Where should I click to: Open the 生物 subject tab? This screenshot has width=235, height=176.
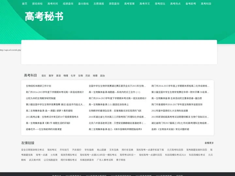pos(81,76)
